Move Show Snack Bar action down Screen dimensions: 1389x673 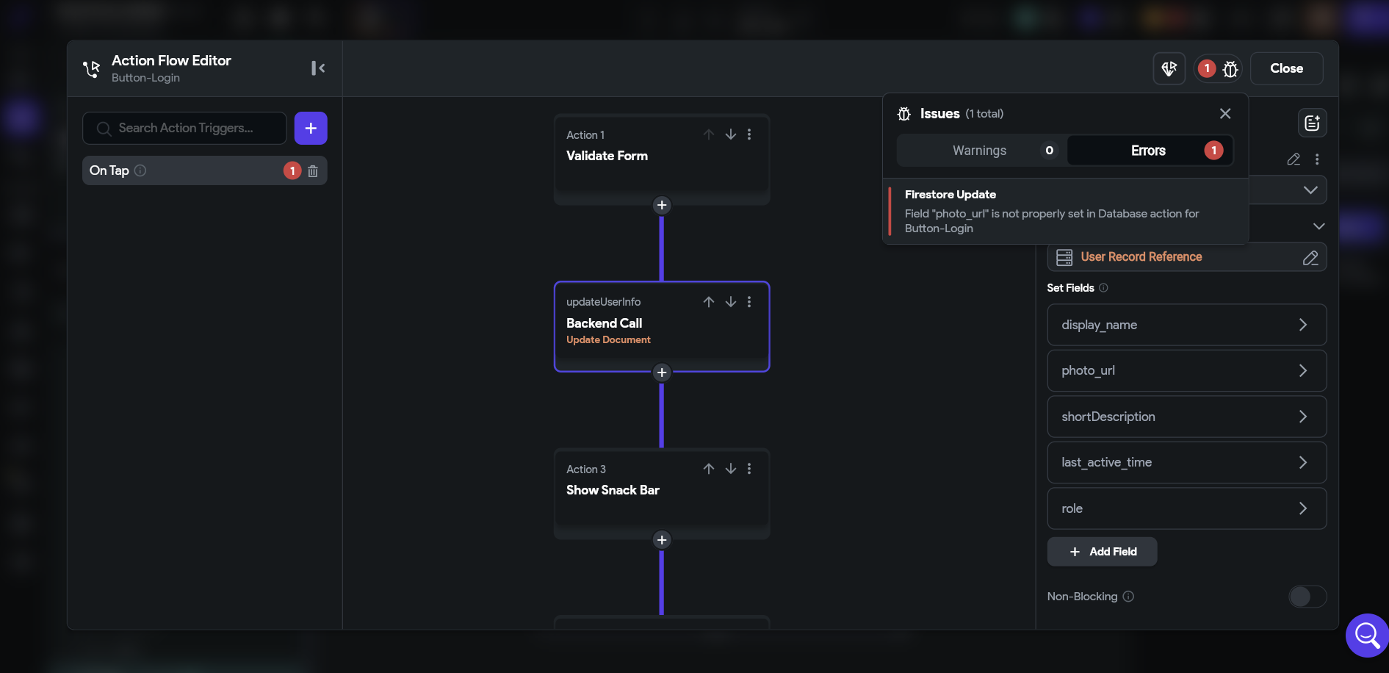pyautogui.click(x=731, y=469)
